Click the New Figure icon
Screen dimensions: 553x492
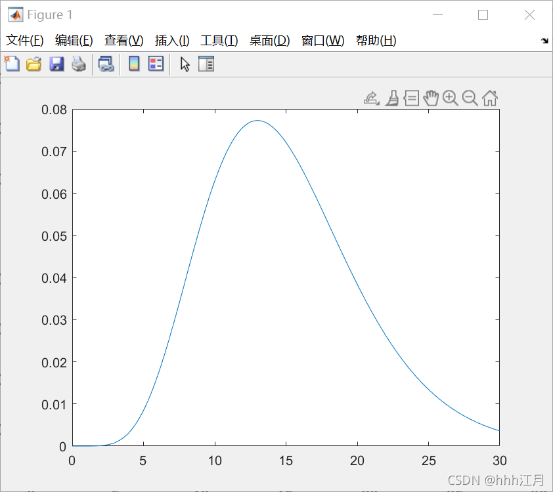point(12,64)
